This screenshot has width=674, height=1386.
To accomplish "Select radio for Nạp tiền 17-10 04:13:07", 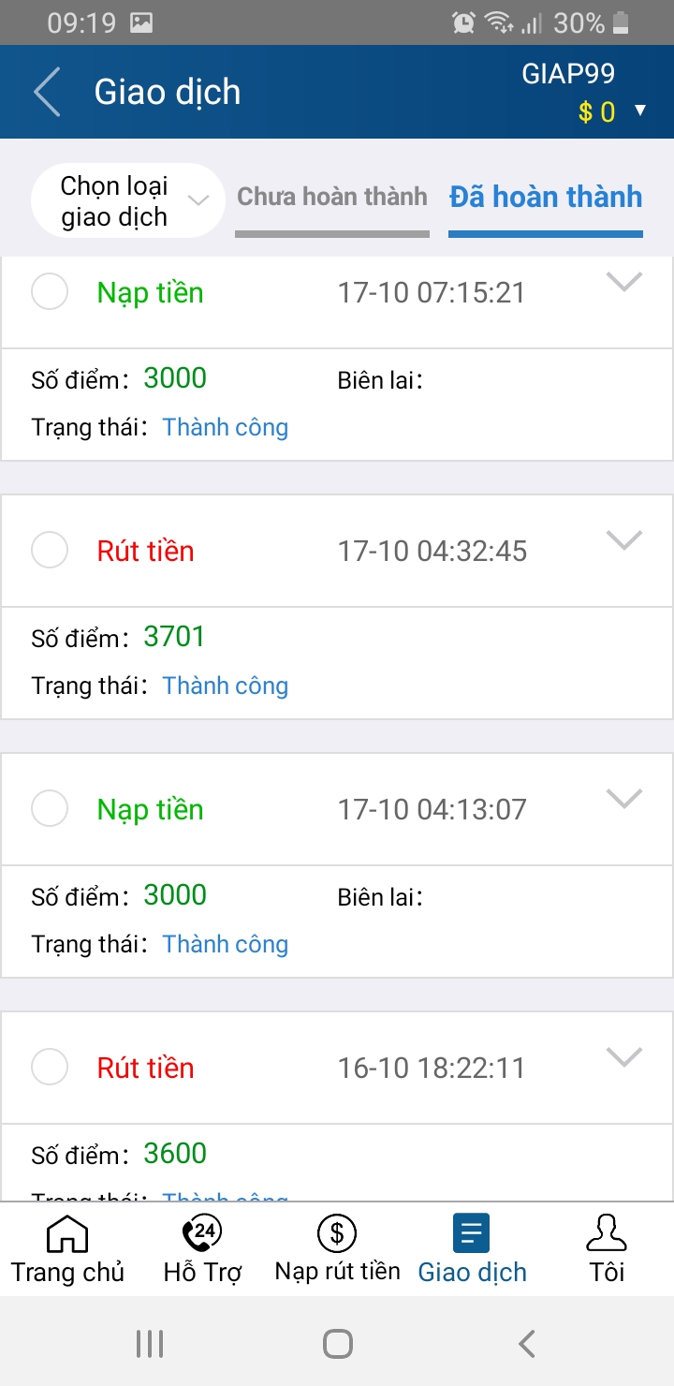I will click(x=50, y=808).
